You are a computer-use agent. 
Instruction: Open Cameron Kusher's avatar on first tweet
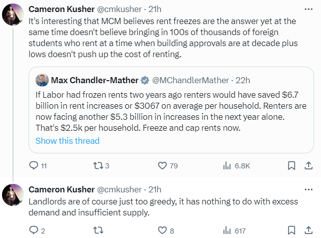[x=13, y=15]
